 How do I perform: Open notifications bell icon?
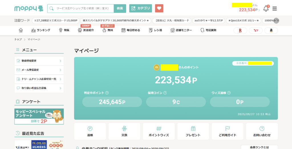(266, 8)
